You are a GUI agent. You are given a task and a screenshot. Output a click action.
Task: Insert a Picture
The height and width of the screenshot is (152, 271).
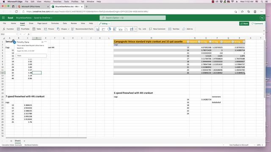point(49,29)
